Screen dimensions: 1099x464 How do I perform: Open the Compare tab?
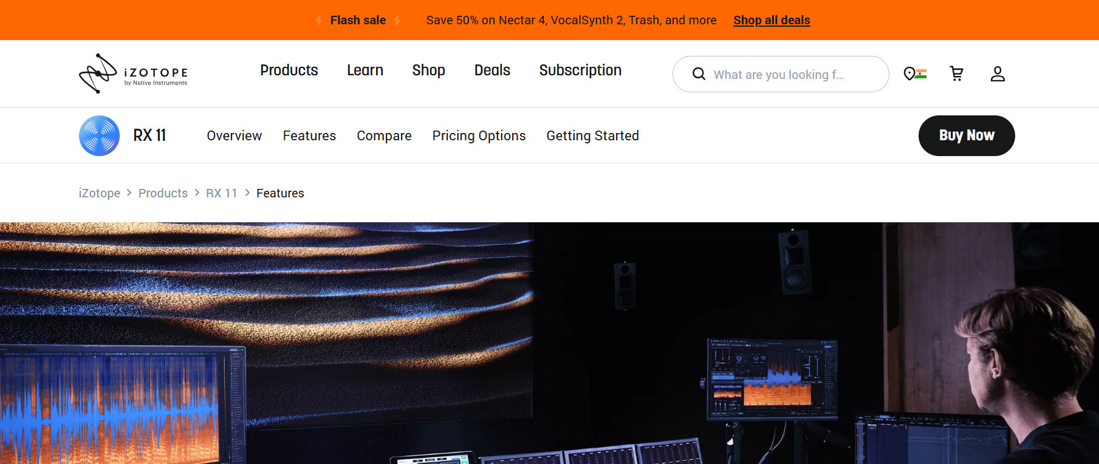pos(384,136)
